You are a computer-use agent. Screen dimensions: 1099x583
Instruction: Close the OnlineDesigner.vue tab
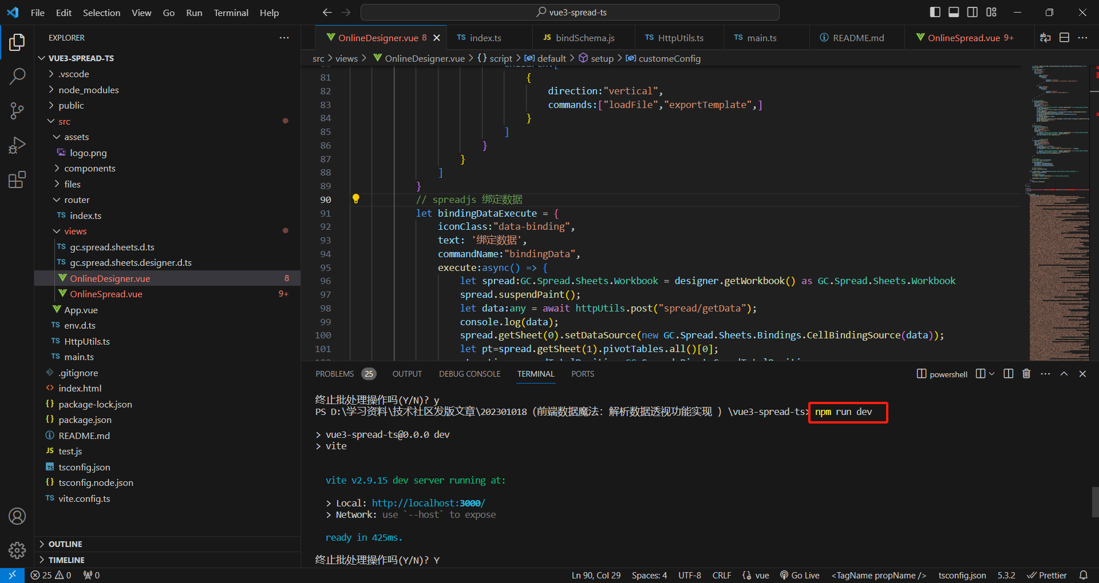click(437, 38)
